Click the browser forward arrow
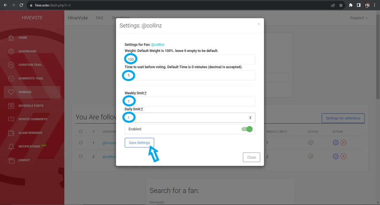Viewport: 380px width, 205px height. pos(13,5)
